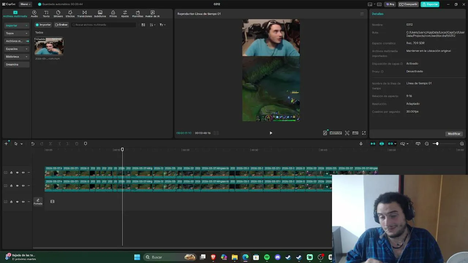Click the Portada cover button
This screenshot has width=468, height=263.
point(38,202)
